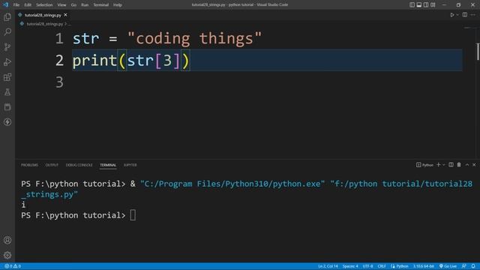Select the tutorial28_strings.py editor tab
The width and height of the screenshot is (480, 270).
coord(43,15)
